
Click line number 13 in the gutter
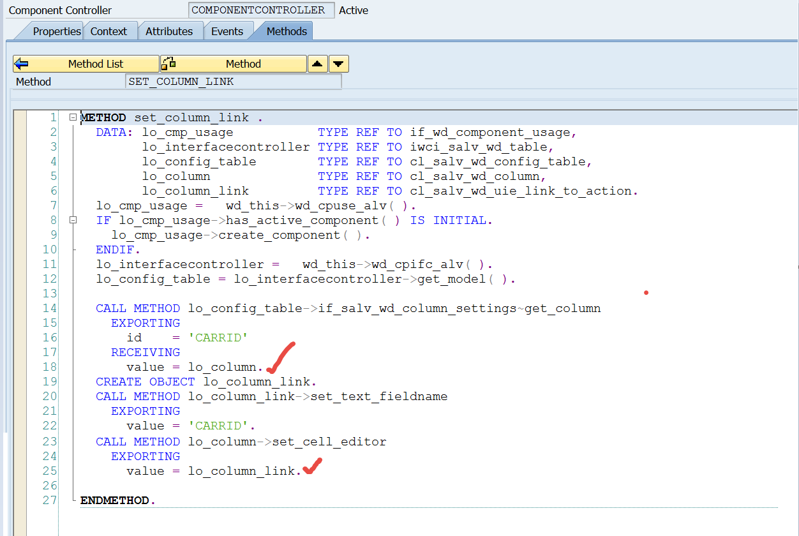tap(49, 294)
